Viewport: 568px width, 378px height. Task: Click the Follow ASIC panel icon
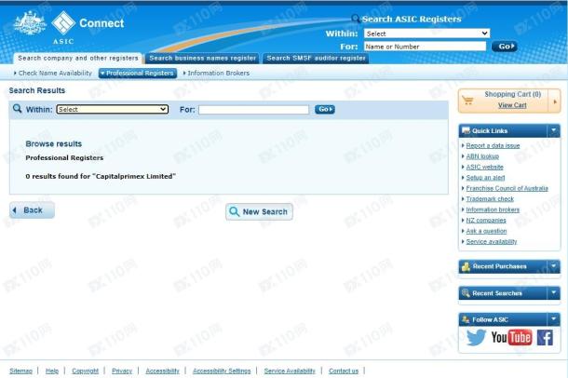[466, 319]
